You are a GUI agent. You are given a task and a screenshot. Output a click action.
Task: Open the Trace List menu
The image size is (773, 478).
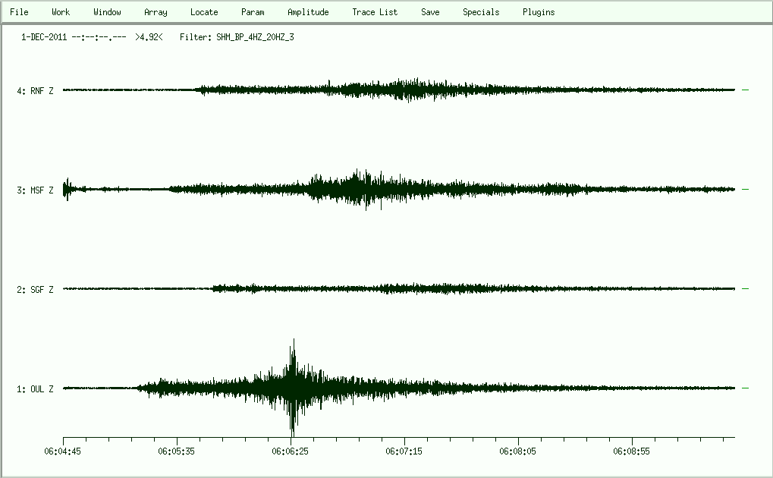tap(375, 12)
